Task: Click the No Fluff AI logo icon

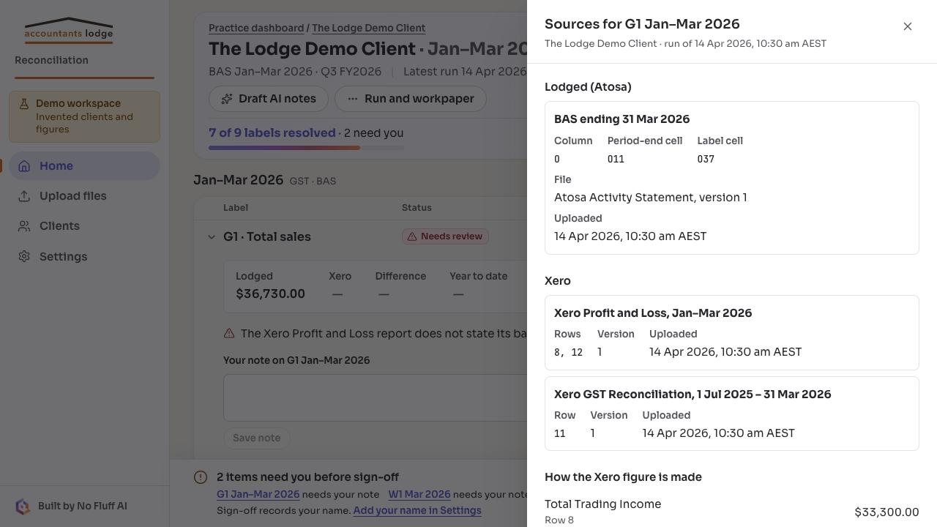Action: tap(23, 507)
